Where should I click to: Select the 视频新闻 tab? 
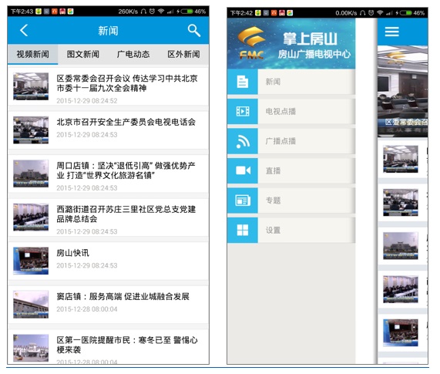click(33, 54)
